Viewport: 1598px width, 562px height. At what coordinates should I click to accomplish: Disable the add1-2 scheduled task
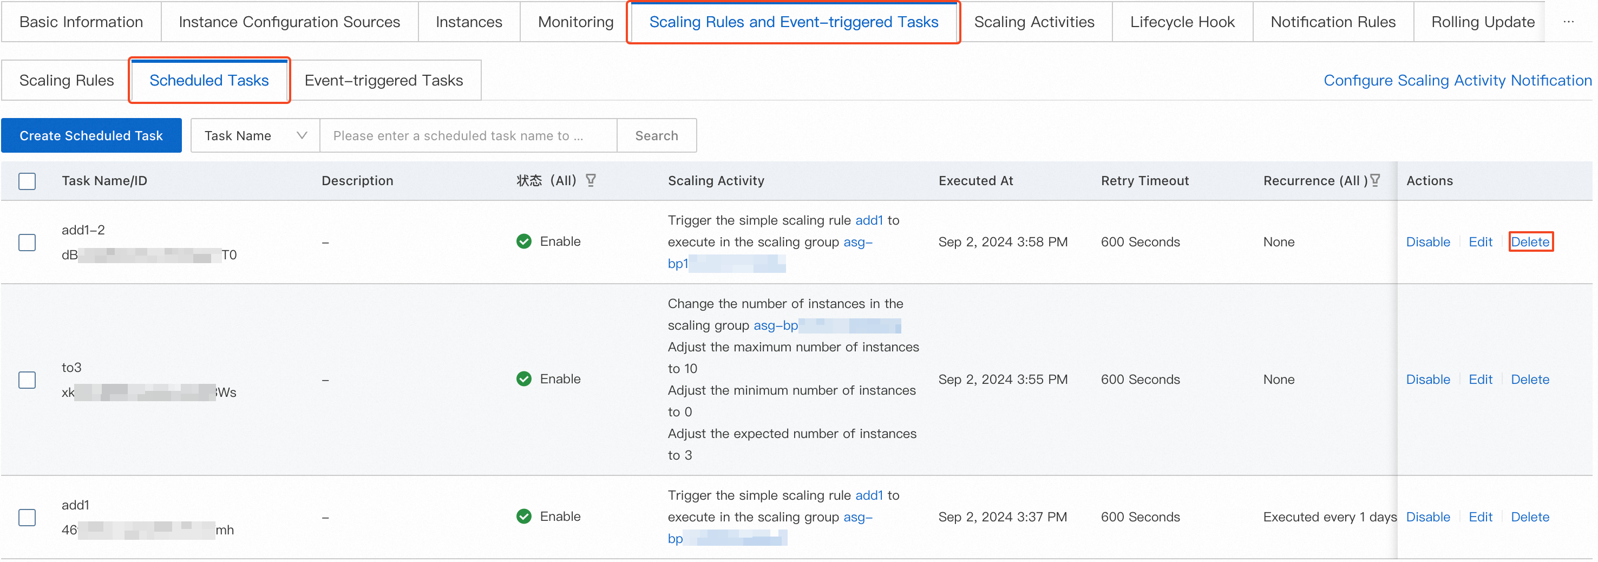(x=1427, y=242)
